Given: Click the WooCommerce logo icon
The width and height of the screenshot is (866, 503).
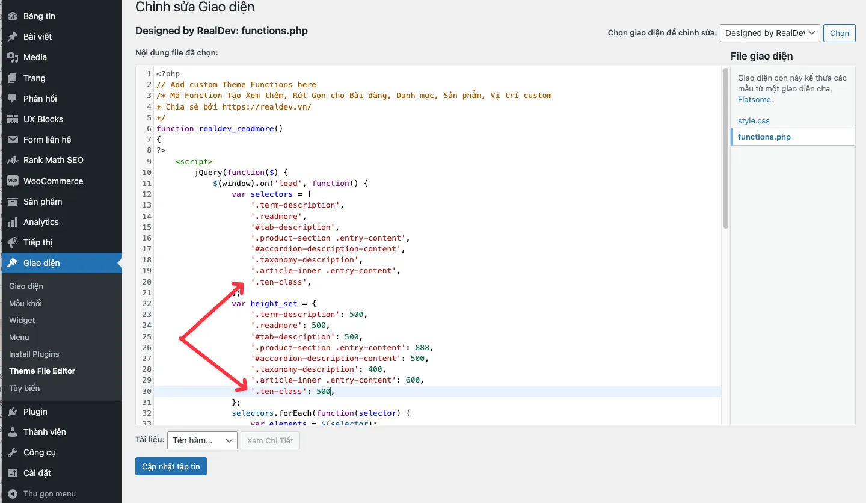Looking at the screenshot, I should click(13, 181).
